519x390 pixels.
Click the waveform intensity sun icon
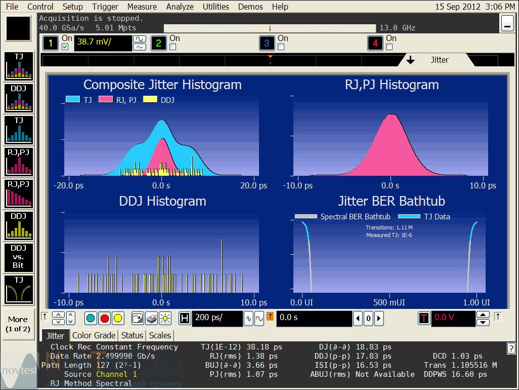(164, 318)
